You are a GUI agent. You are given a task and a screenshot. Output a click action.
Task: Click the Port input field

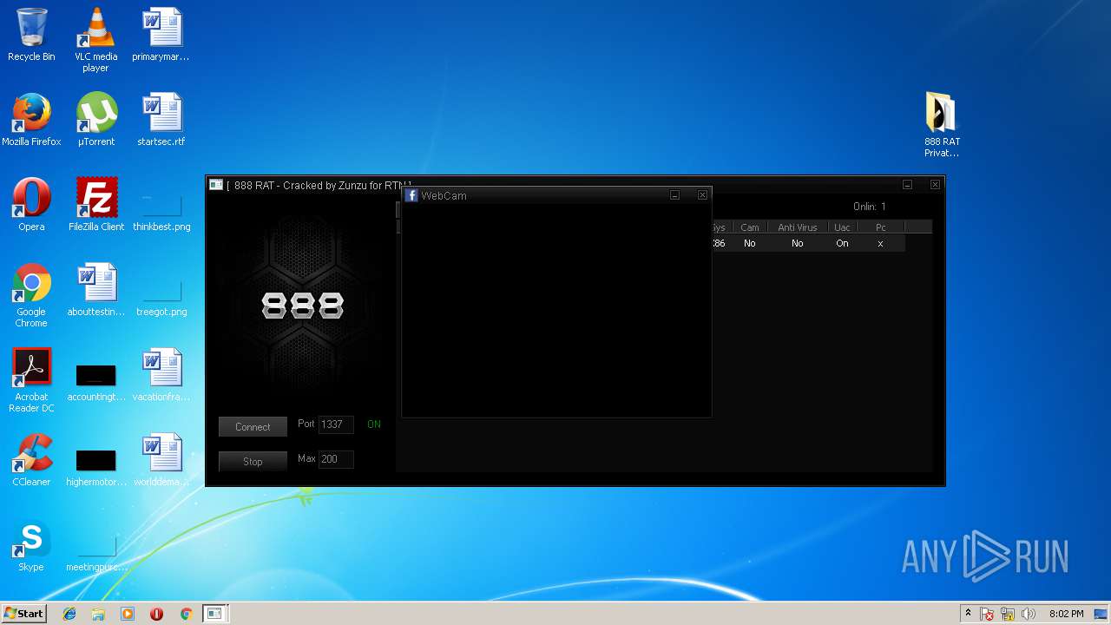(336, 424)
